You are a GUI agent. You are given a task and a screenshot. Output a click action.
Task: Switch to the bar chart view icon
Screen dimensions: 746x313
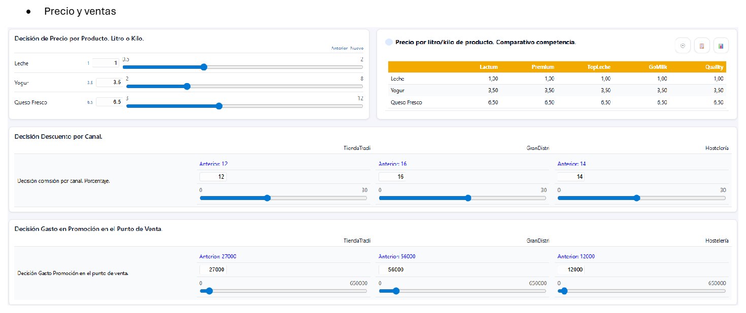721,46
